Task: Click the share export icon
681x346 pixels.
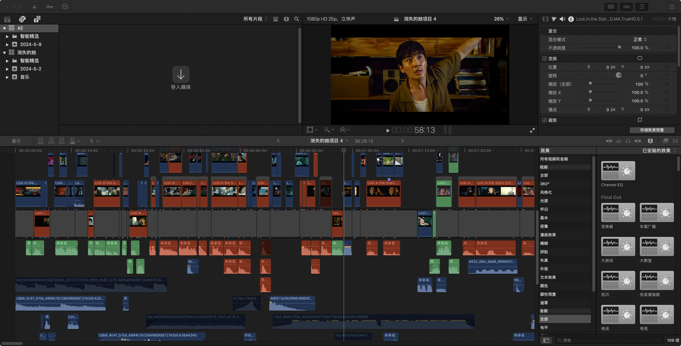Action: click(x=672, y=6)
